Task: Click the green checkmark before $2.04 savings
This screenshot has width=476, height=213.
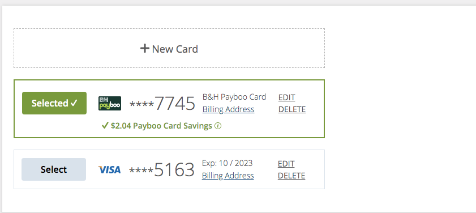Action: click(x=105, y=126)
